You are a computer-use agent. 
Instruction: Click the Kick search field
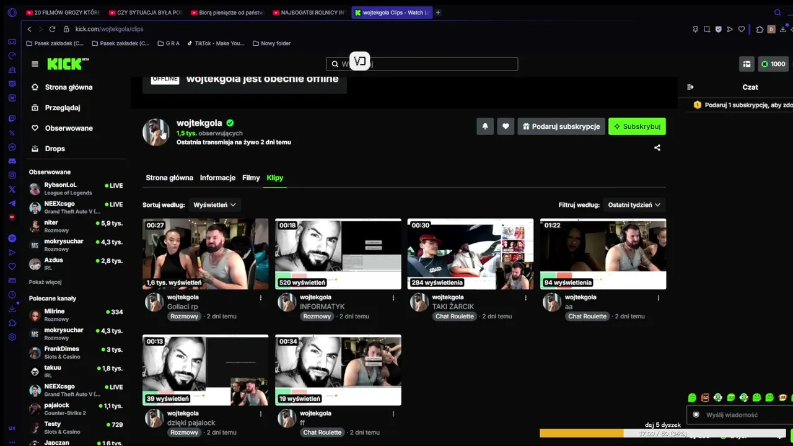tap(422, 64)
